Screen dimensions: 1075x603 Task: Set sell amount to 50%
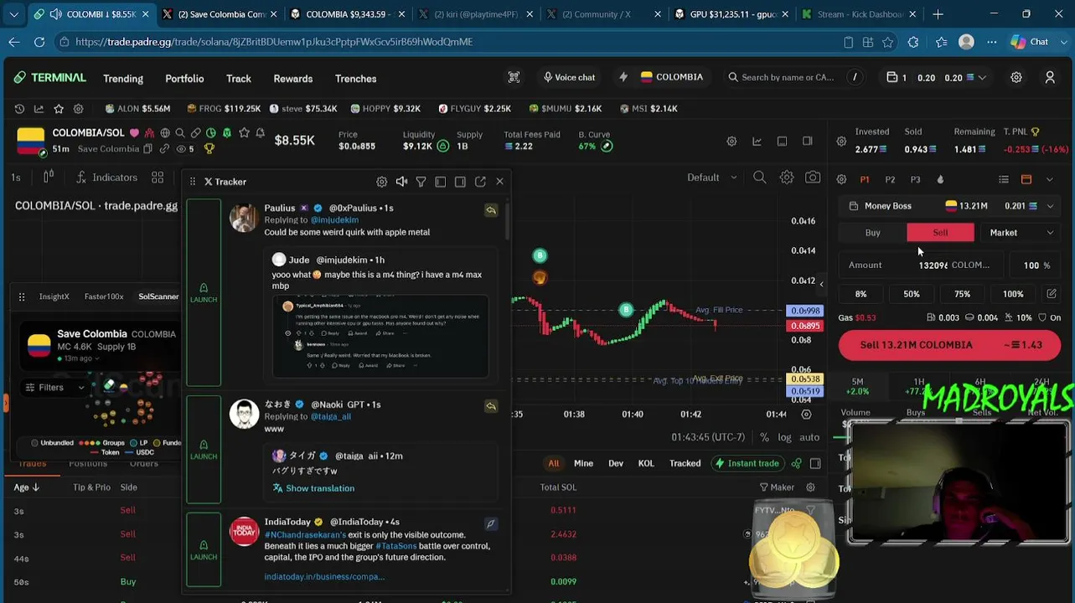tap(912, 294)
